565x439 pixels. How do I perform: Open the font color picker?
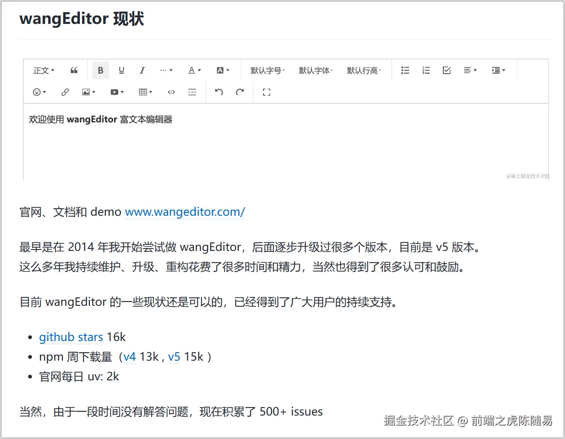(193, 70)
